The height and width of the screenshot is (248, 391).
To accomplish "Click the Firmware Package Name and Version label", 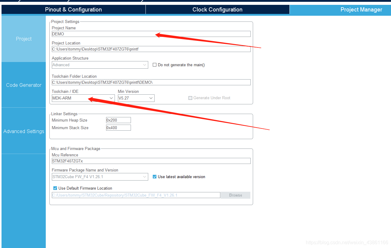I will tap(85, 170).
